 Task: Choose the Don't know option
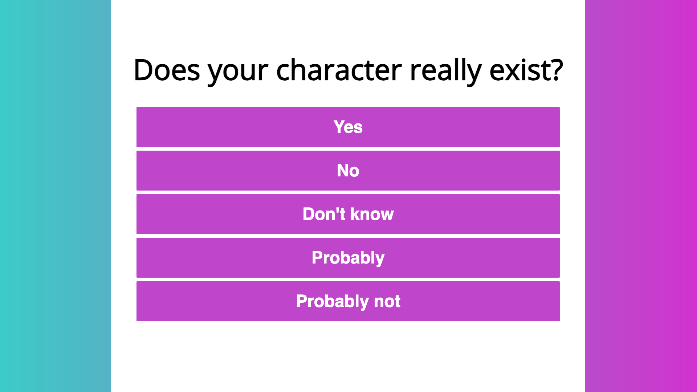(348, 214)
